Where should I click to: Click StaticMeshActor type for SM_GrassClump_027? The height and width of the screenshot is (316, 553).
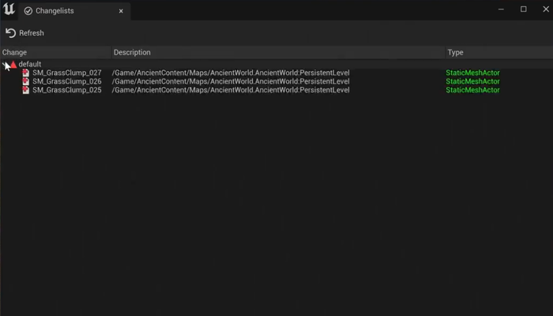point(472,73)
